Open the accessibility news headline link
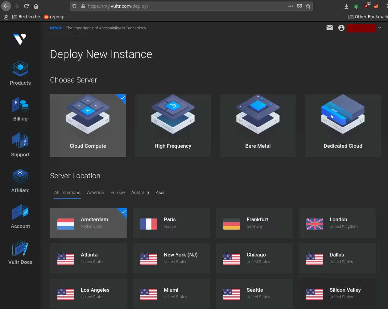The image size is (388, 309). [x=106, y=28]
